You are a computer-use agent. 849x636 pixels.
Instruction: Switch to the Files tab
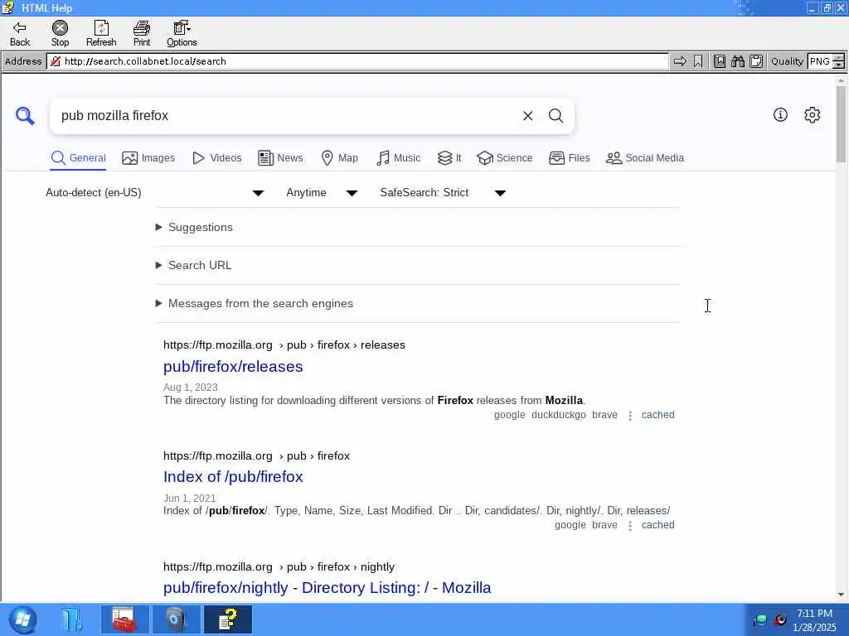coord(569,158)
